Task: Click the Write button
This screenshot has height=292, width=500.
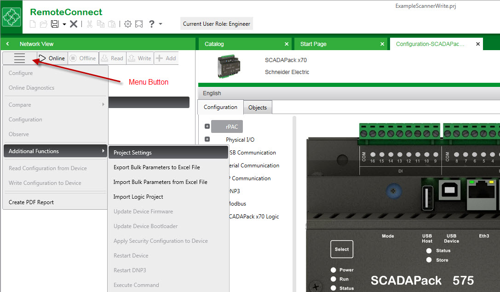Action: point(140,58)
